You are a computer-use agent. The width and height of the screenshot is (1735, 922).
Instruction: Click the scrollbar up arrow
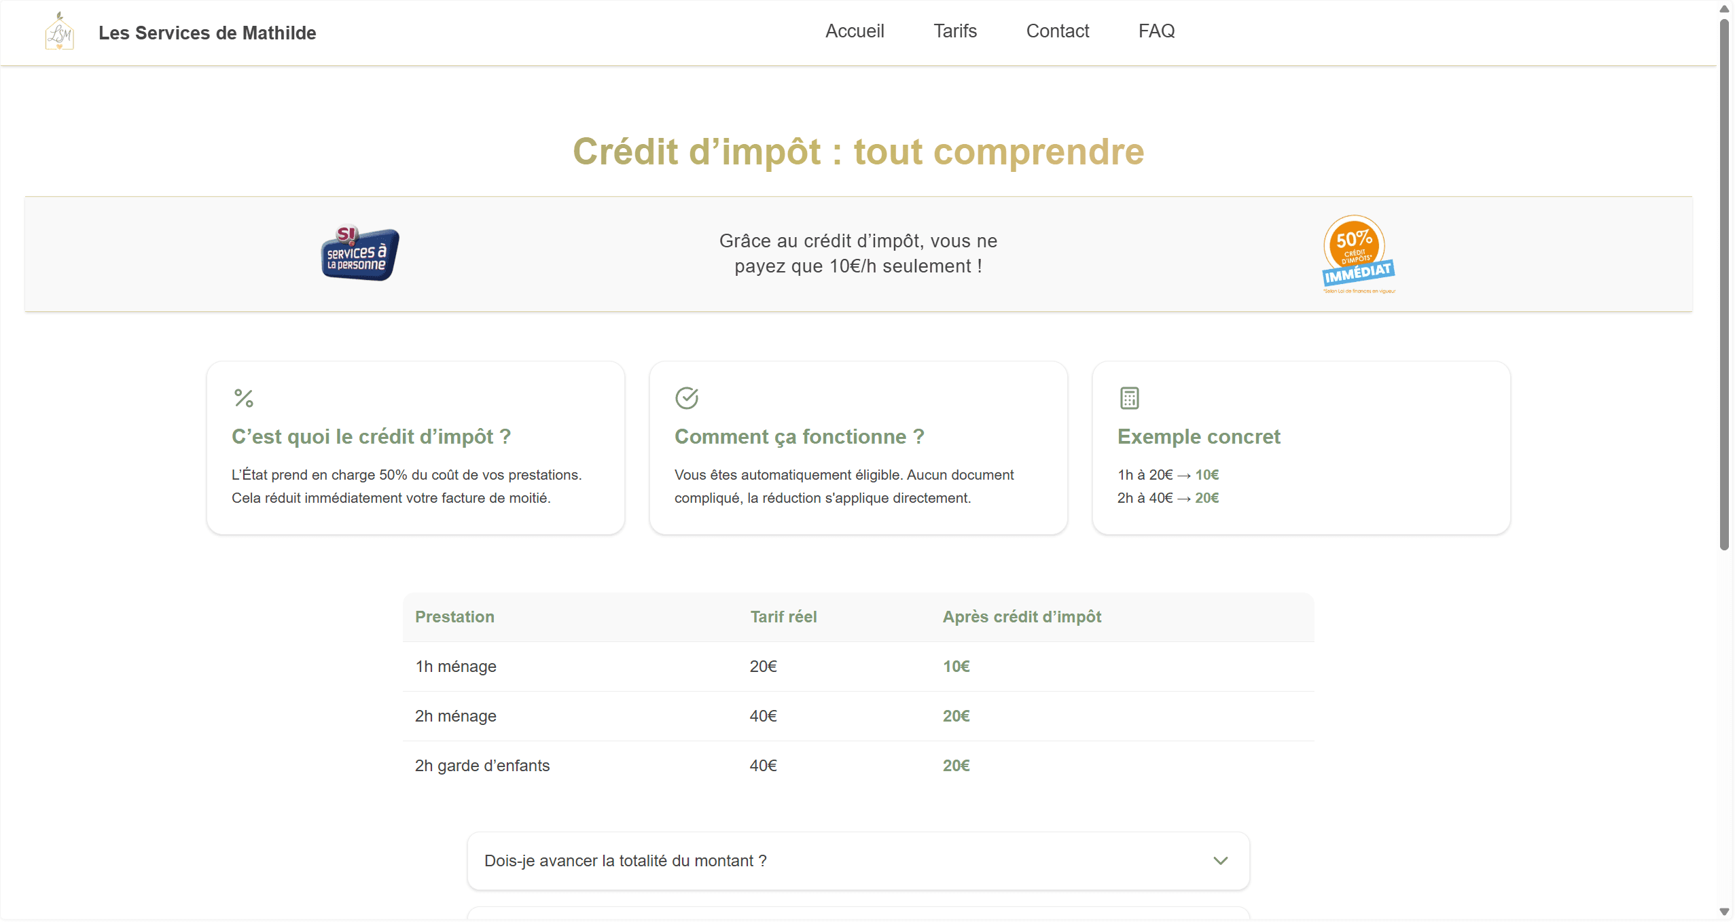coord(1724,9)
